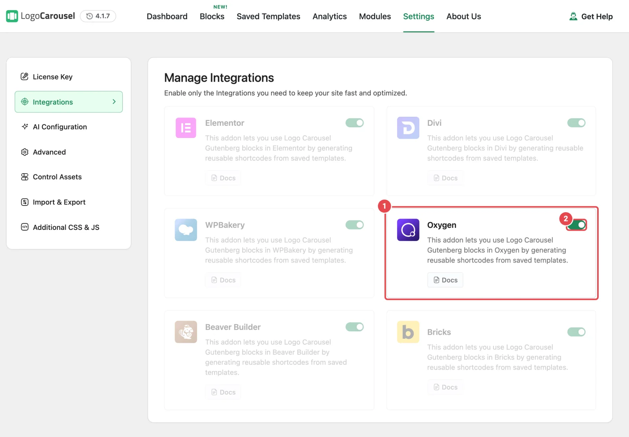The image size is (629, 437).
Task: Open the Blocks tab
Action: point(212,17)
